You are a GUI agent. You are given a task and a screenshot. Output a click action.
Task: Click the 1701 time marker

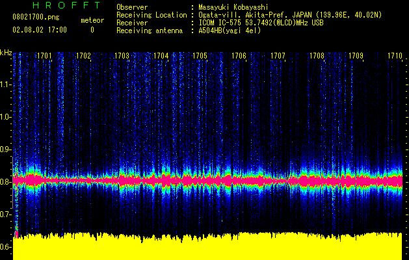[44, 56]
